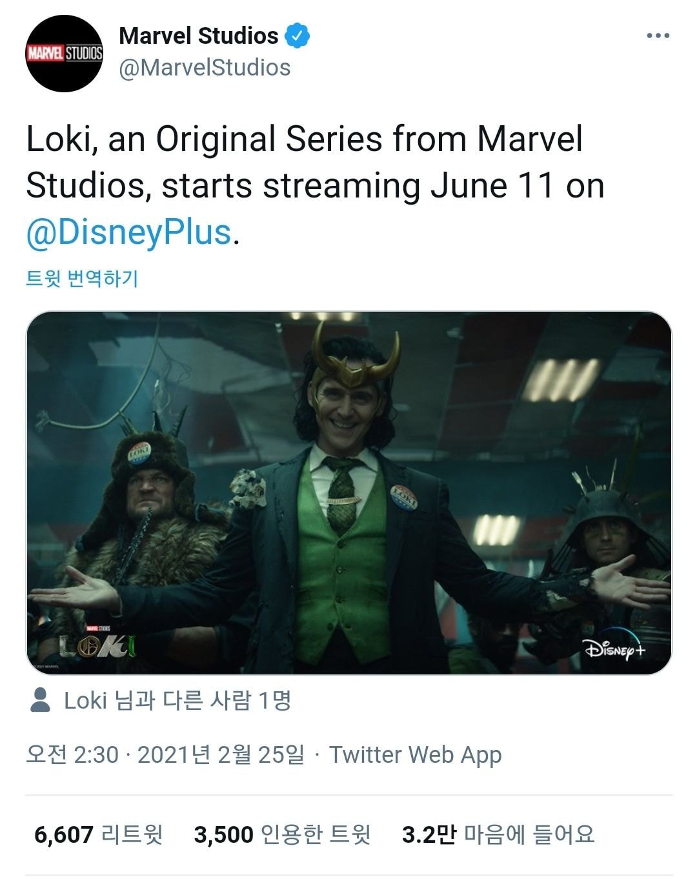Screen dimensions: 697x879
Task: Click the Marvel Studios display name
Action: [198, 36]
